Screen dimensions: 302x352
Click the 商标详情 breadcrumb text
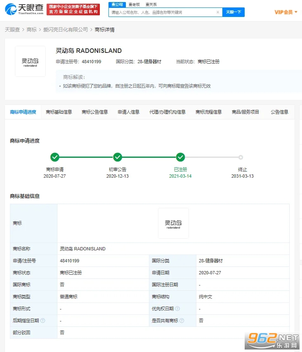[104, 30]
